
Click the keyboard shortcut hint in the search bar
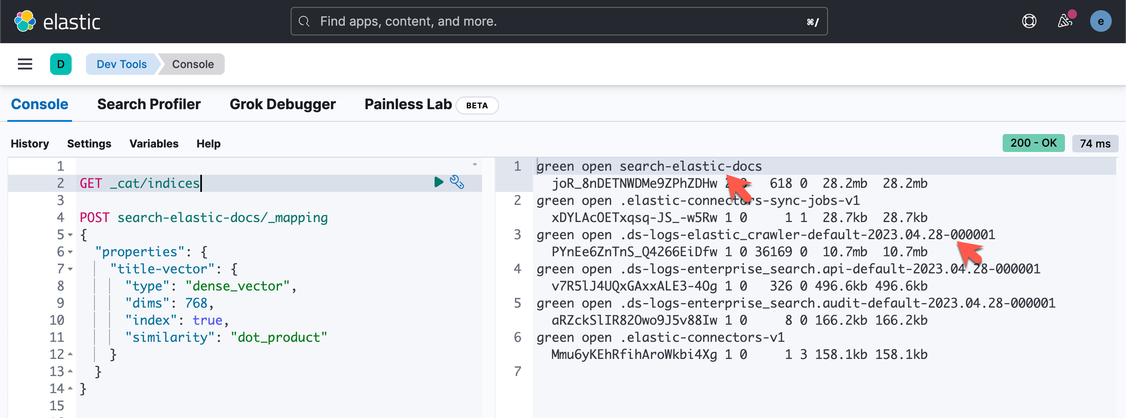[x=813, y=22]
